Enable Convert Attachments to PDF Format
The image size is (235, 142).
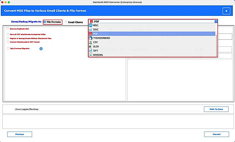pyautogui.click(x=8, y=42)
